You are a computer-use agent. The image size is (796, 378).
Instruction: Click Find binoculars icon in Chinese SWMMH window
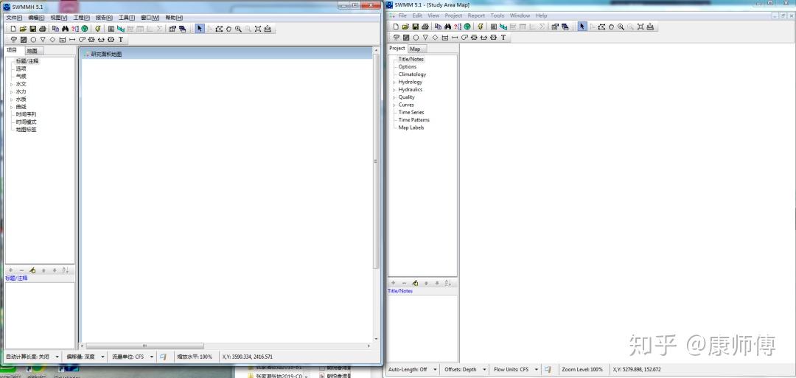(65, 29)
